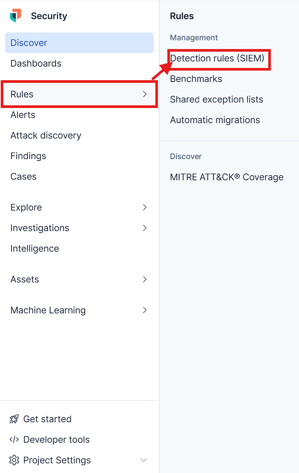
Task: Click the Get started rocket icon
Action: [14, 419]
